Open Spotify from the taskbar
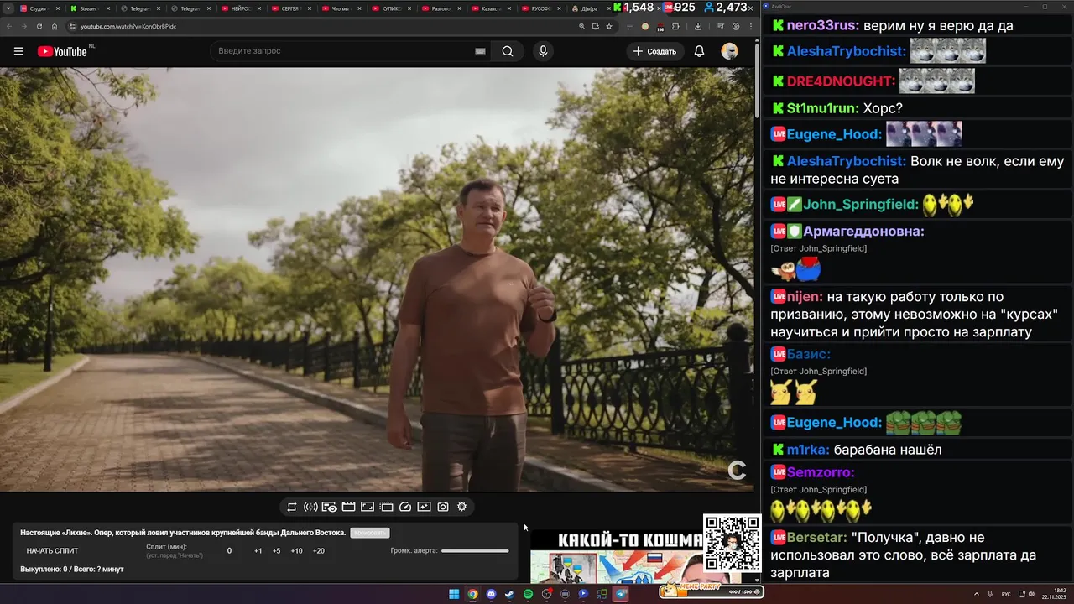Viewport: 1074px width, 604px height. coord(528,594)
